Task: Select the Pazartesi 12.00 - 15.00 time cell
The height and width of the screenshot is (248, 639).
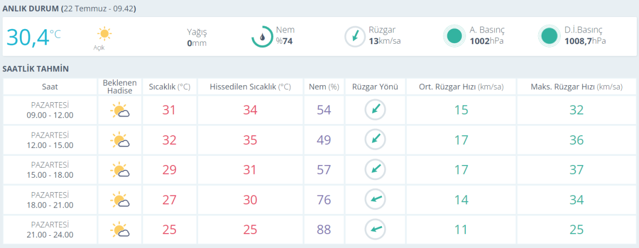Action: (x=50, y=140)
